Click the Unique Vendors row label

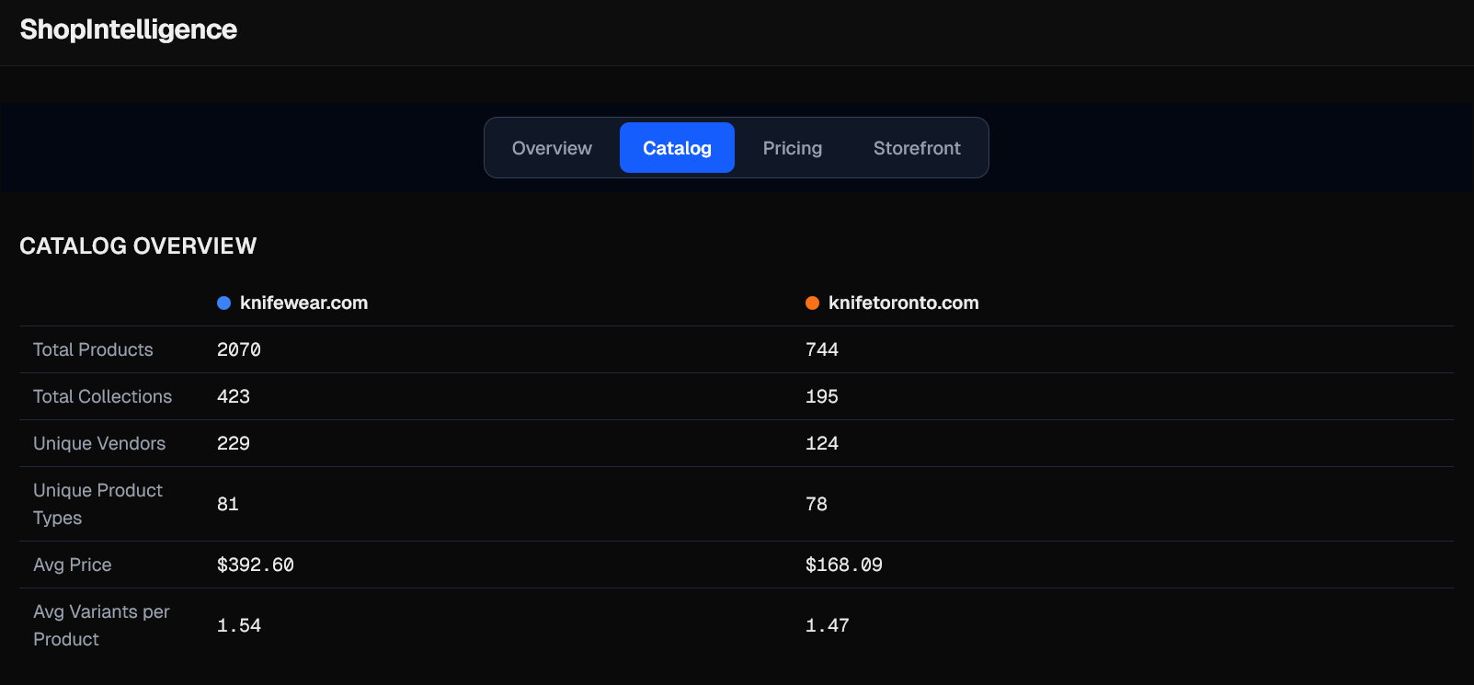click(99, 443)
